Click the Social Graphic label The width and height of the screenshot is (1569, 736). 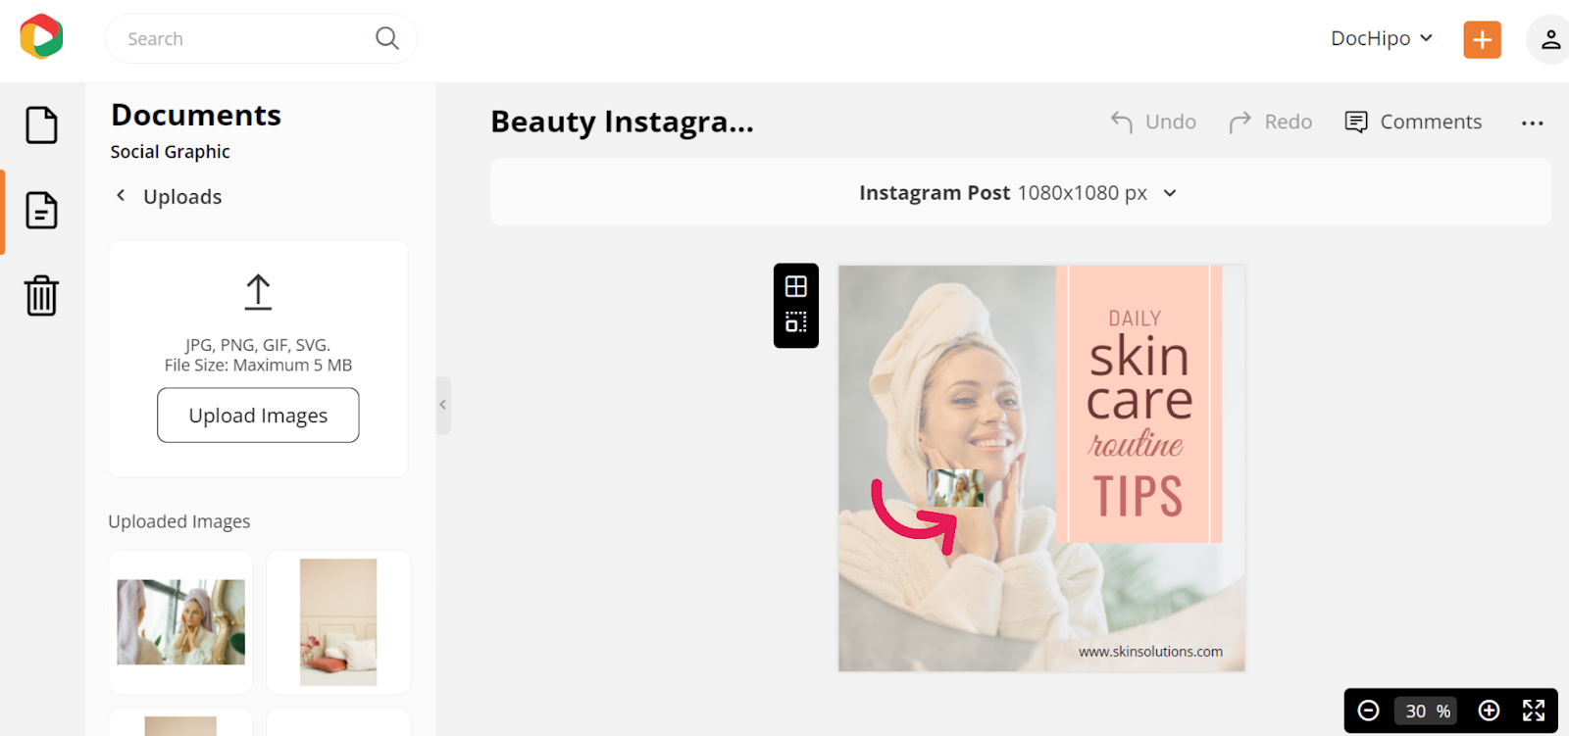[171, 152]
